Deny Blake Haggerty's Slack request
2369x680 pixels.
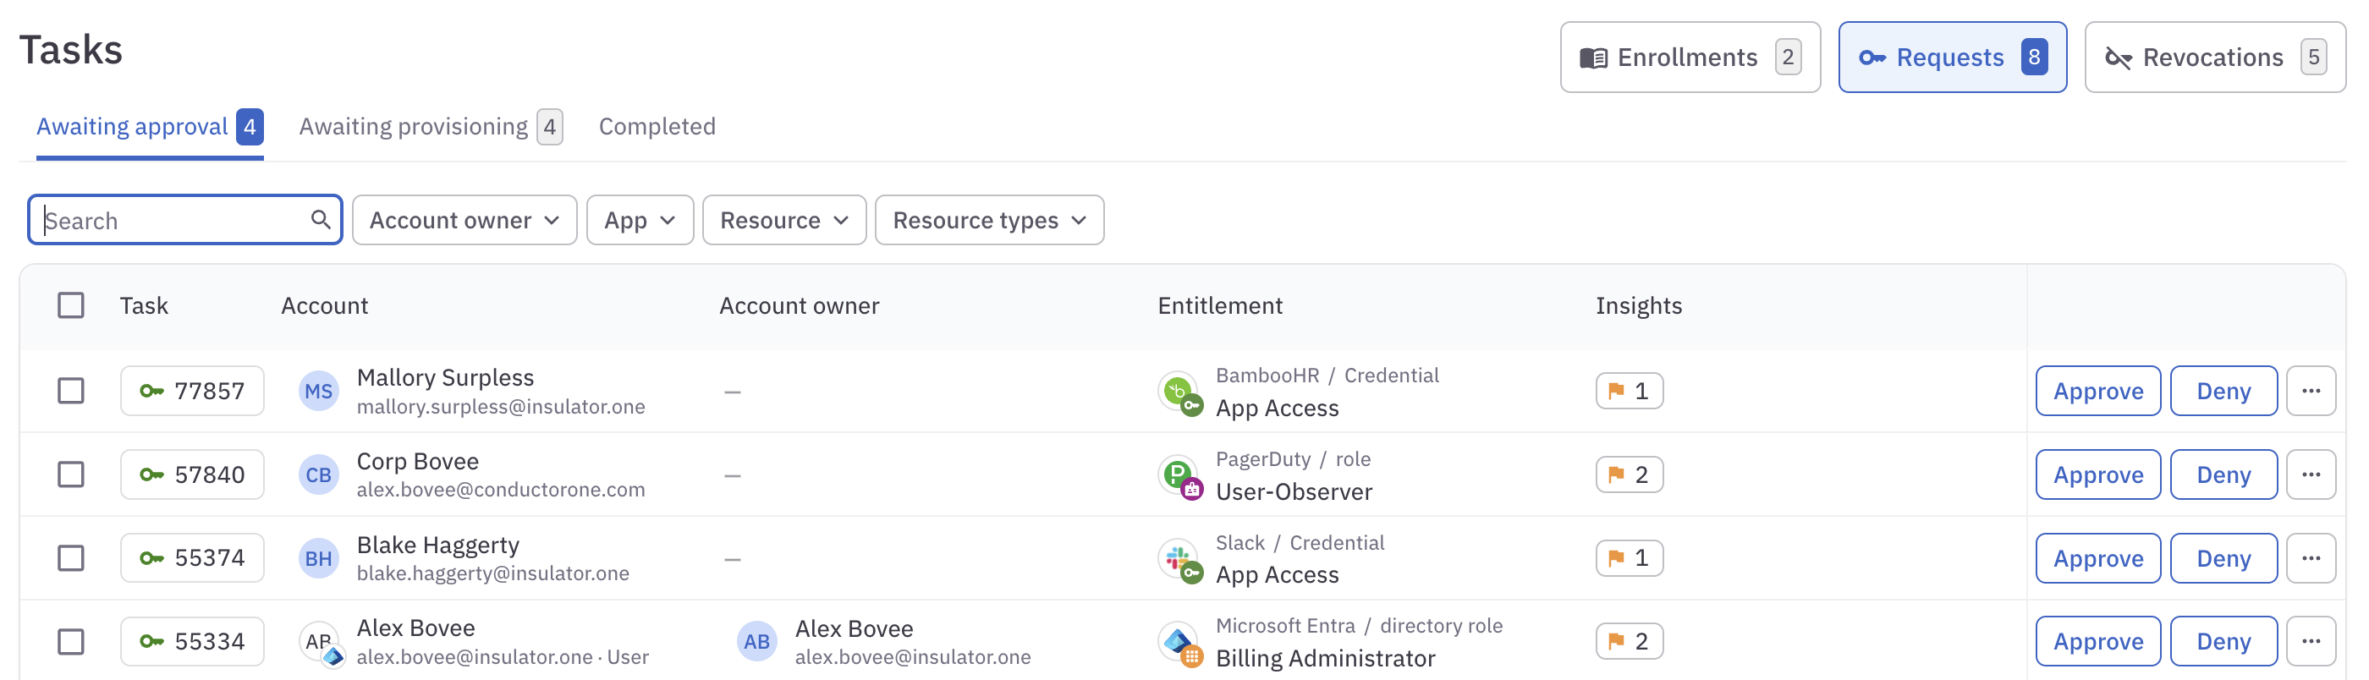pos(2223,559)
